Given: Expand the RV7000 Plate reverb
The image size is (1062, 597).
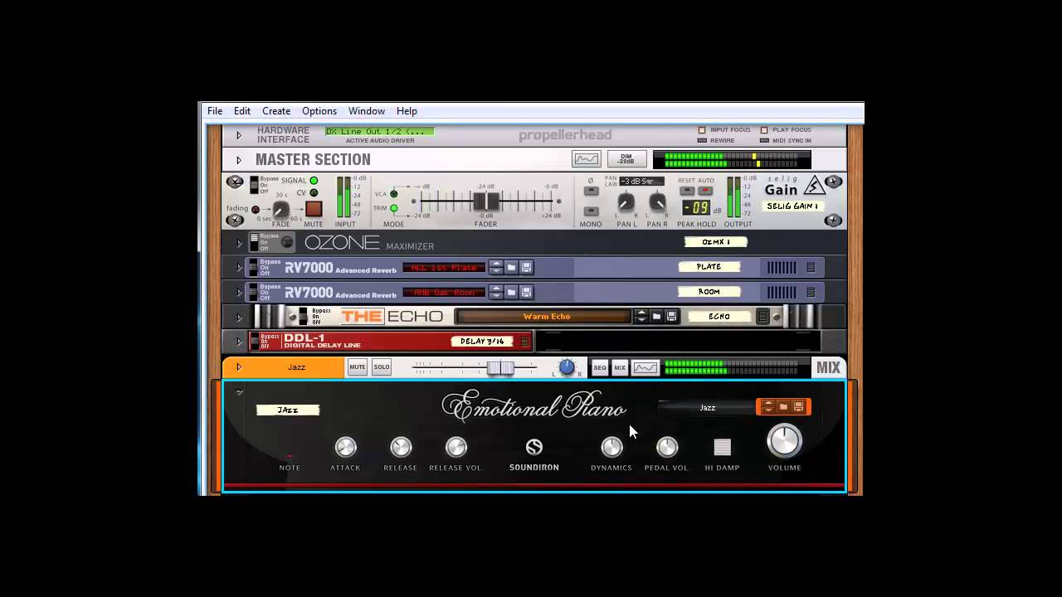Looking at the screenshot, I should (x=239, y=267).
